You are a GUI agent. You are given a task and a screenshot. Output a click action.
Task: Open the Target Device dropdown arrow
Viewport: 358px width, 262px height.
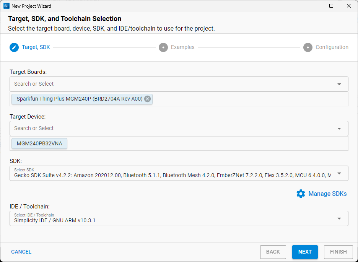pyautogui.click(x=339, y=129)
